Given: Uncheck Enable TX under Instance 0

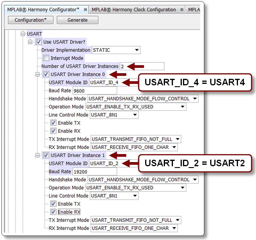Looking at the screenshot, I should [54, 123].
